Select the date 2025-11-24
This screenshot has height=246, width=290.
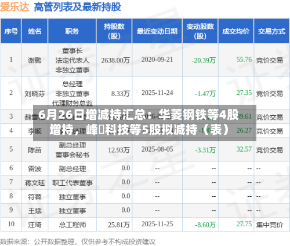(x=157, y=93)
